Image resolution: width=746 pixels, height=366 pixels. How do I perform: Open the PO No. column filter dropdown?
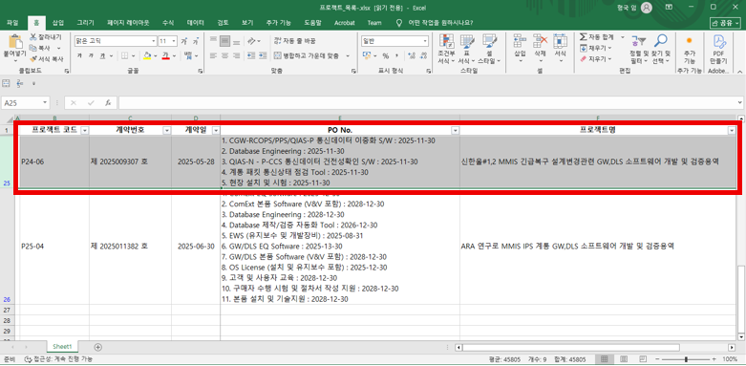pos(456,130)
